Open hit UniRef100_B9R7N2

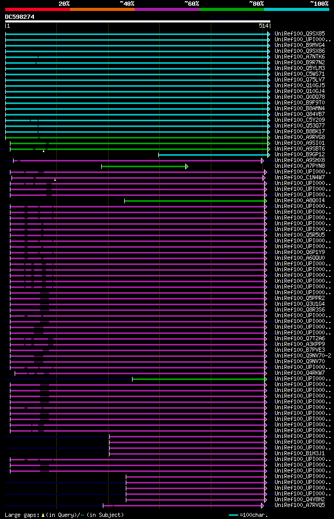coord(300,63)
